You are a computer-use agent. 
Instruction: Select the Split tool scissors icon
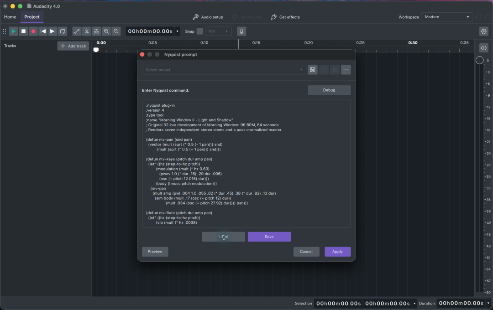(86, 31)
